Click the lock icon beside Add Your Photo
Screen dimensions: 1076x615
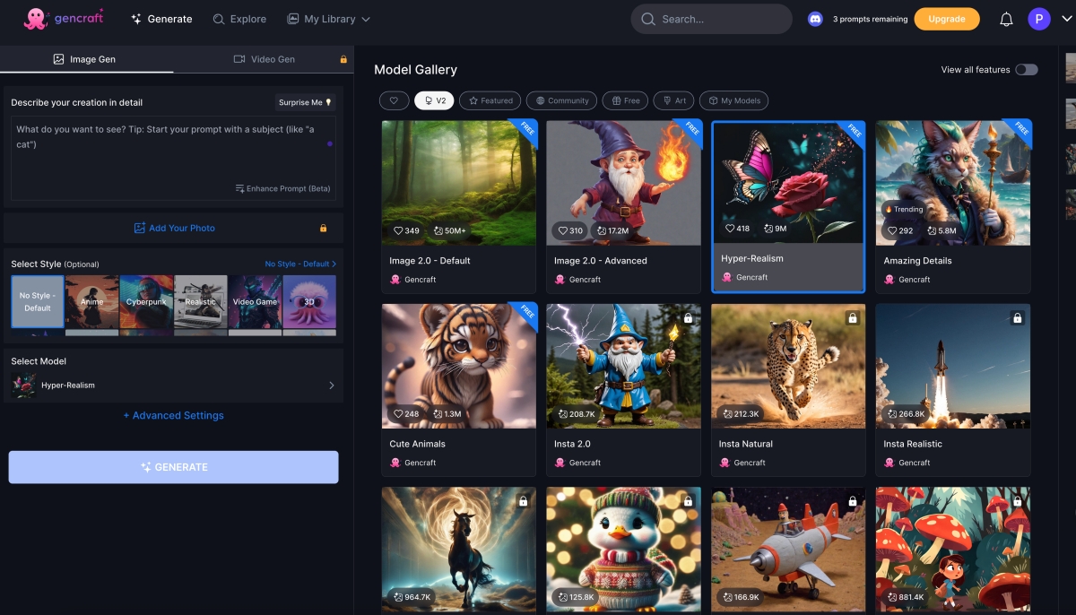click(323, 228)
